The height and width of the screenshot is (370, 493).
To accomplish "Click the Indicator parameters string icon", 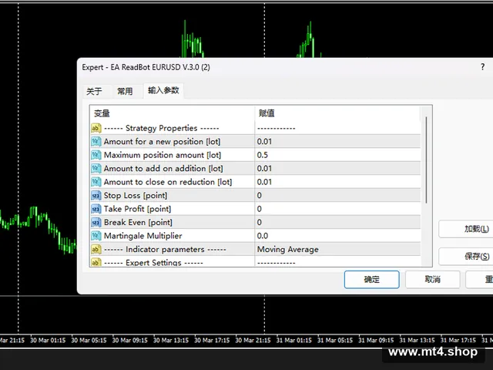I will point(96,250).
